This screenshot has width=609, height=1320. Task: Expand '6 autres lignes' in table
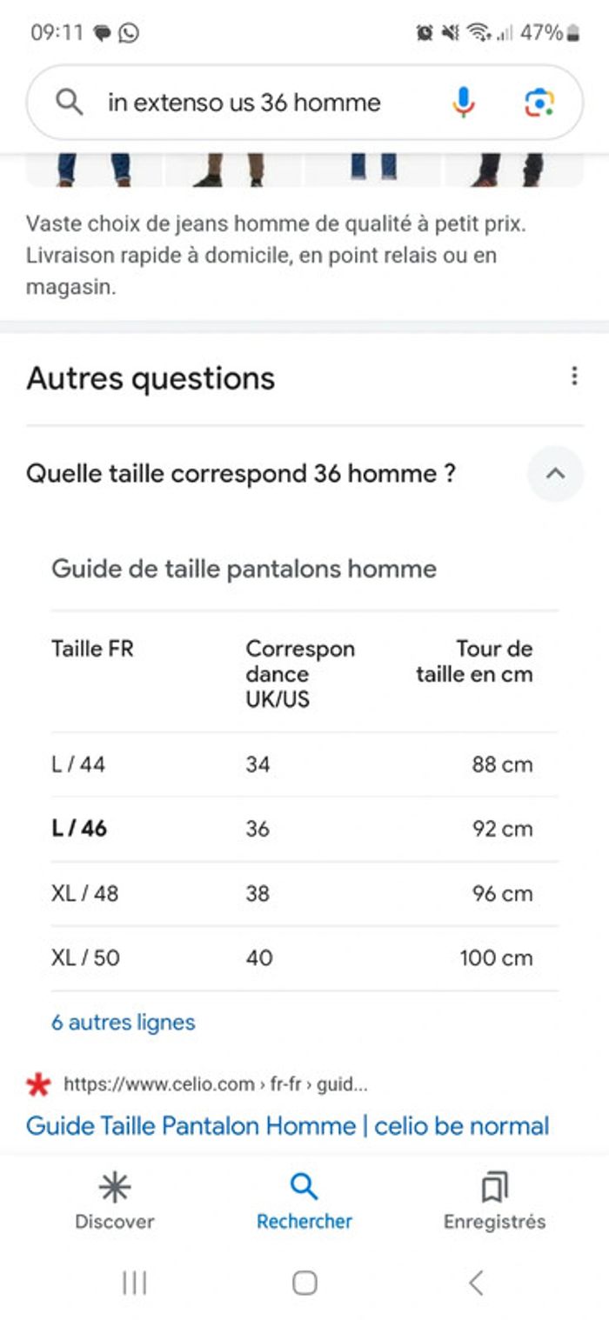[124, 1022]
